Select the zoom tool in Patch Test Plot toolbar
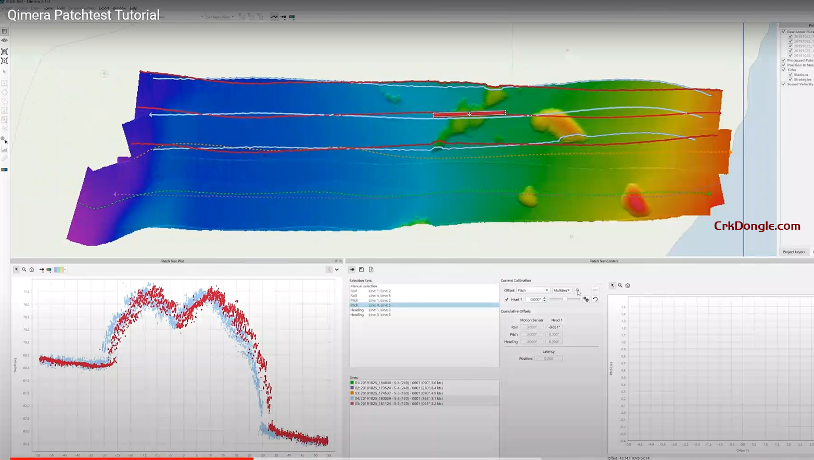The image size is (814, 460). click(24, 270)
